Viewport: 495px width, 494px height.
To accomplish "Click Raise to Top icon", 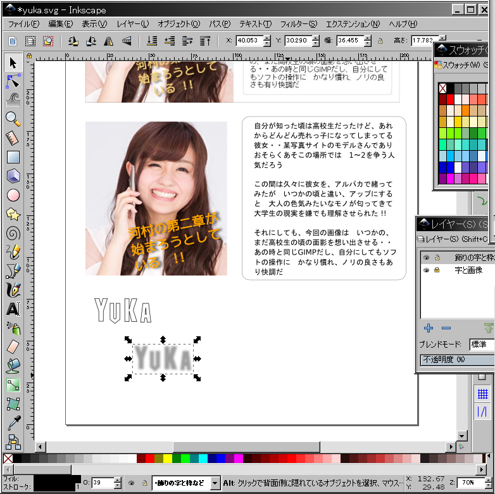I will tap(205, 41).
